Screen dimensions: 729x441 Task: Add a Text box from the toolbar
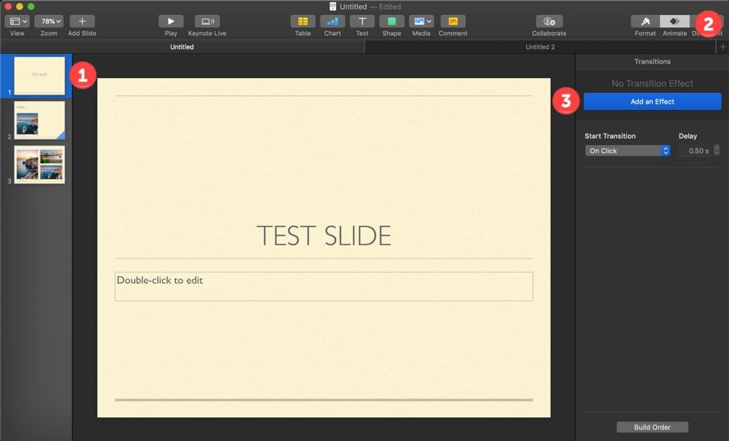pos(362,22)
